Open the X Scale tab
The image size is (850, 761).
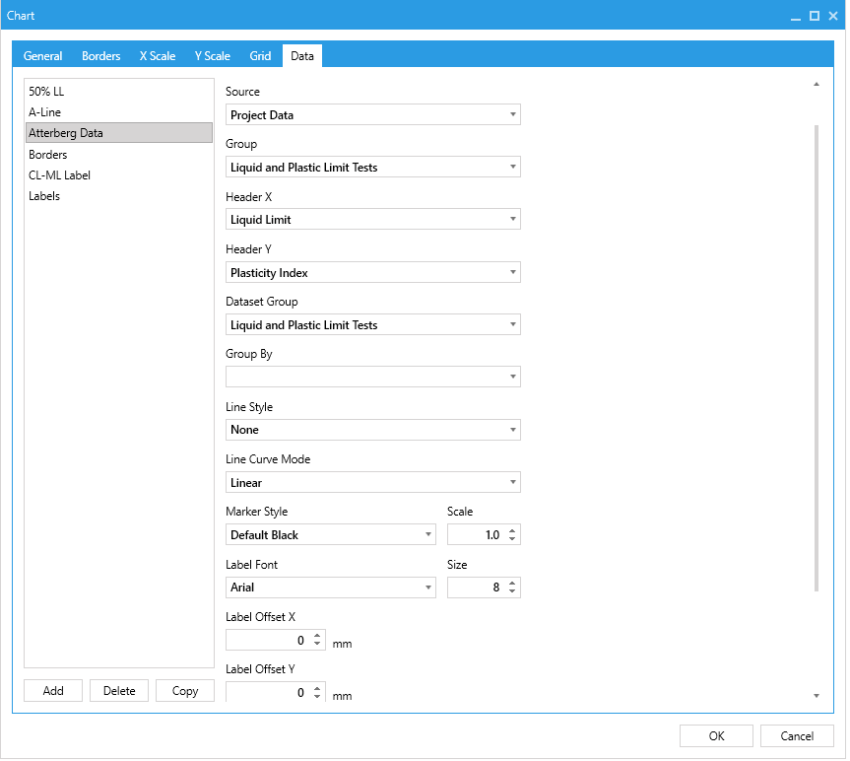pos(158,56)
